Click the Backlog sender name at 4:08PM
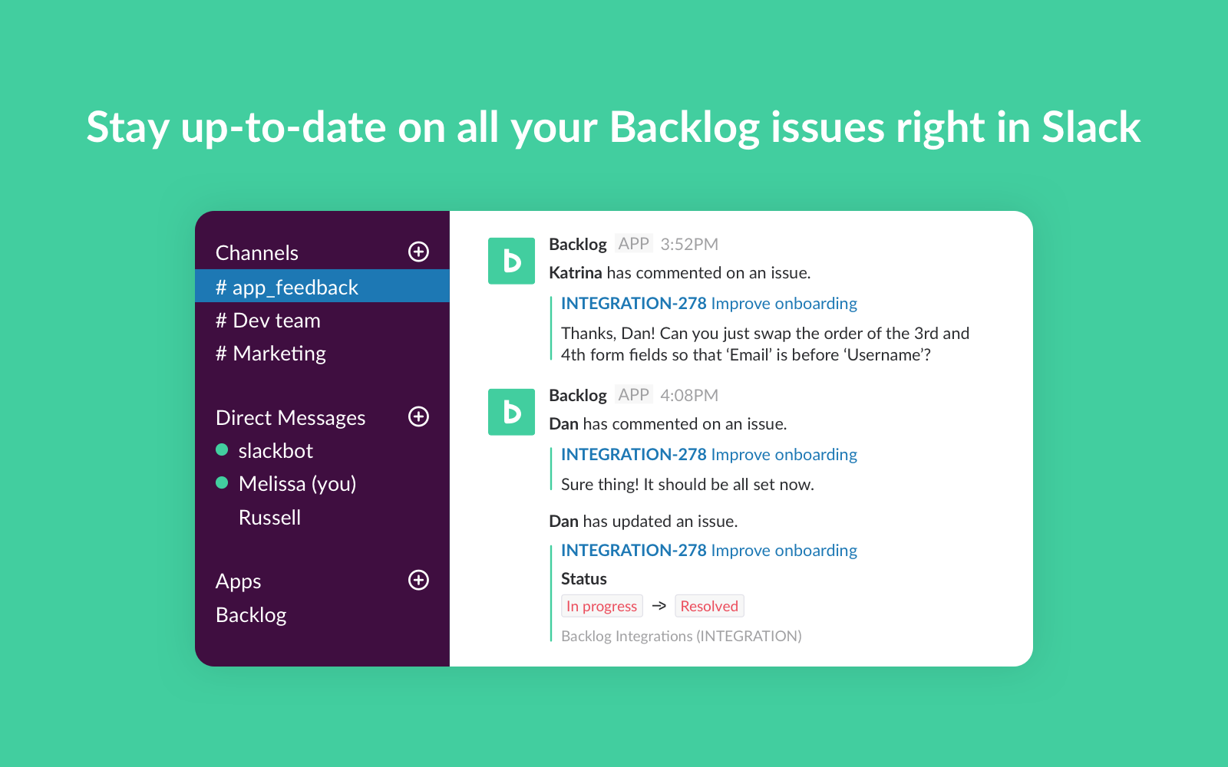The image size is (1228, 767). [578, 395]
